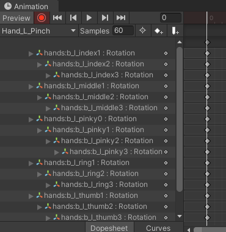
Task: Click key diamond for b_l_middle2 row
Action: [x=166, y=97]
